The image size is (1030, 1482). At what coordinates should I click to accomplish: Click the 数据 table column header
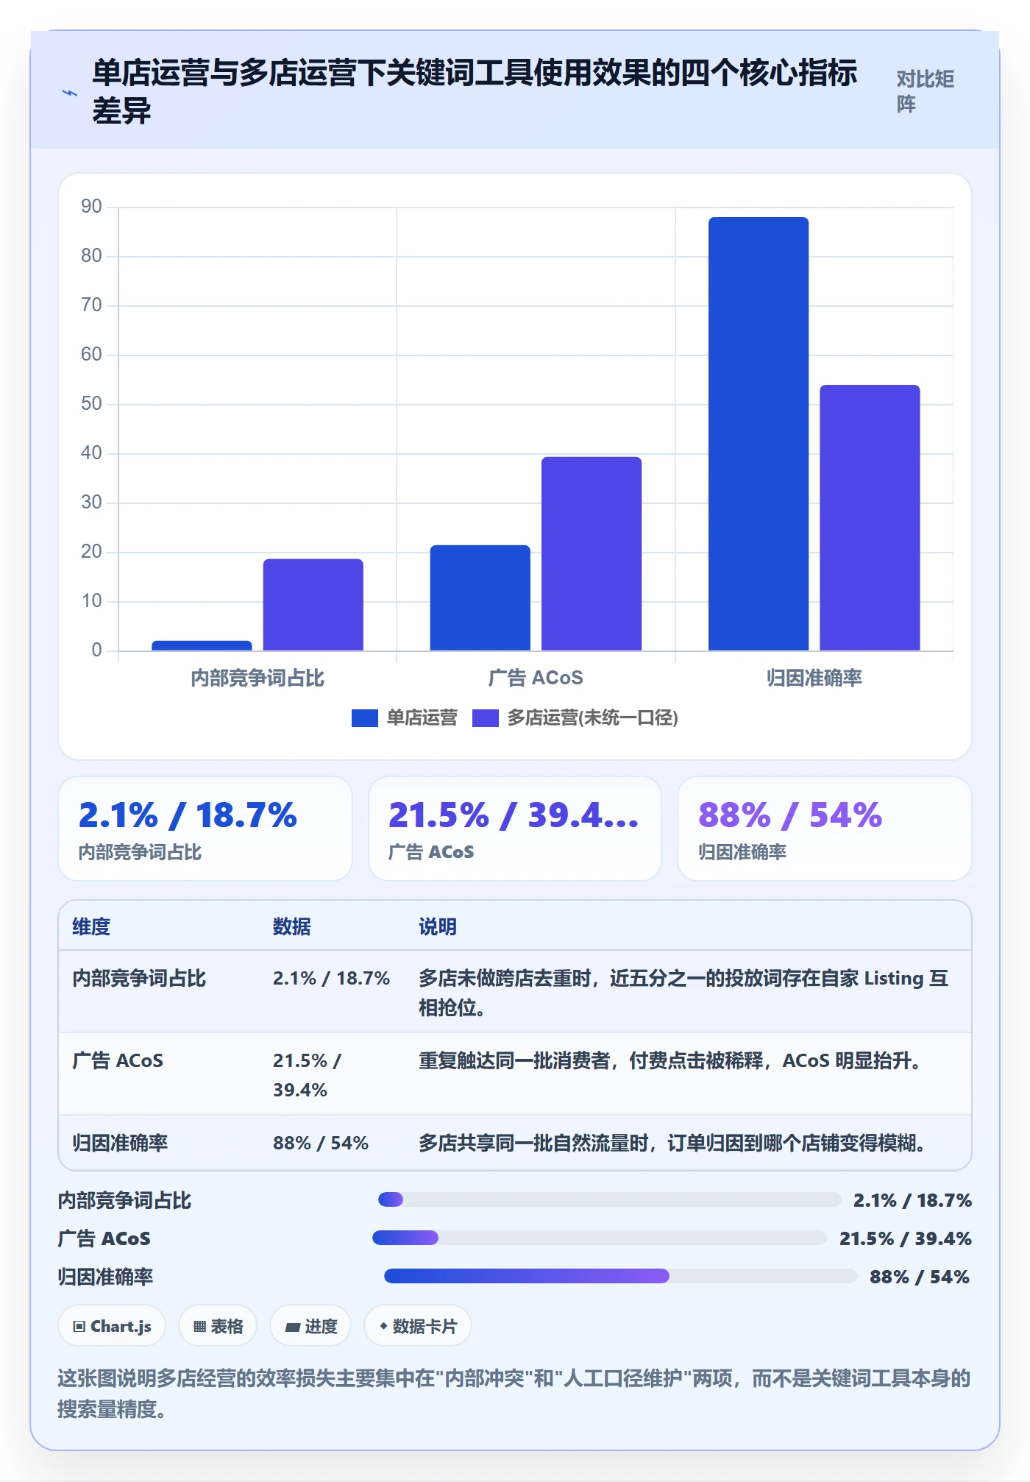tap(291, 926)
